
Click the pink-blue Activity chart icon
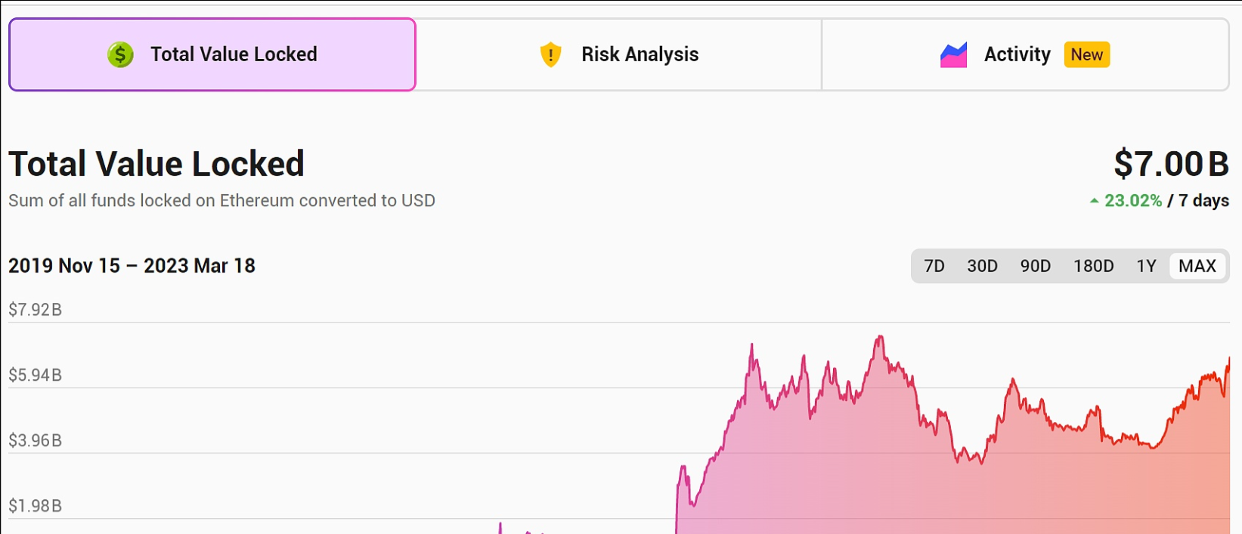pos(953,55)
